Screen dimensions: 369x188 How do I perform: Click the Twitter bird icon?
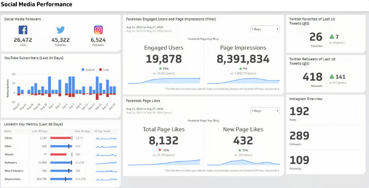pyautogui.click(x=61, y=30)
